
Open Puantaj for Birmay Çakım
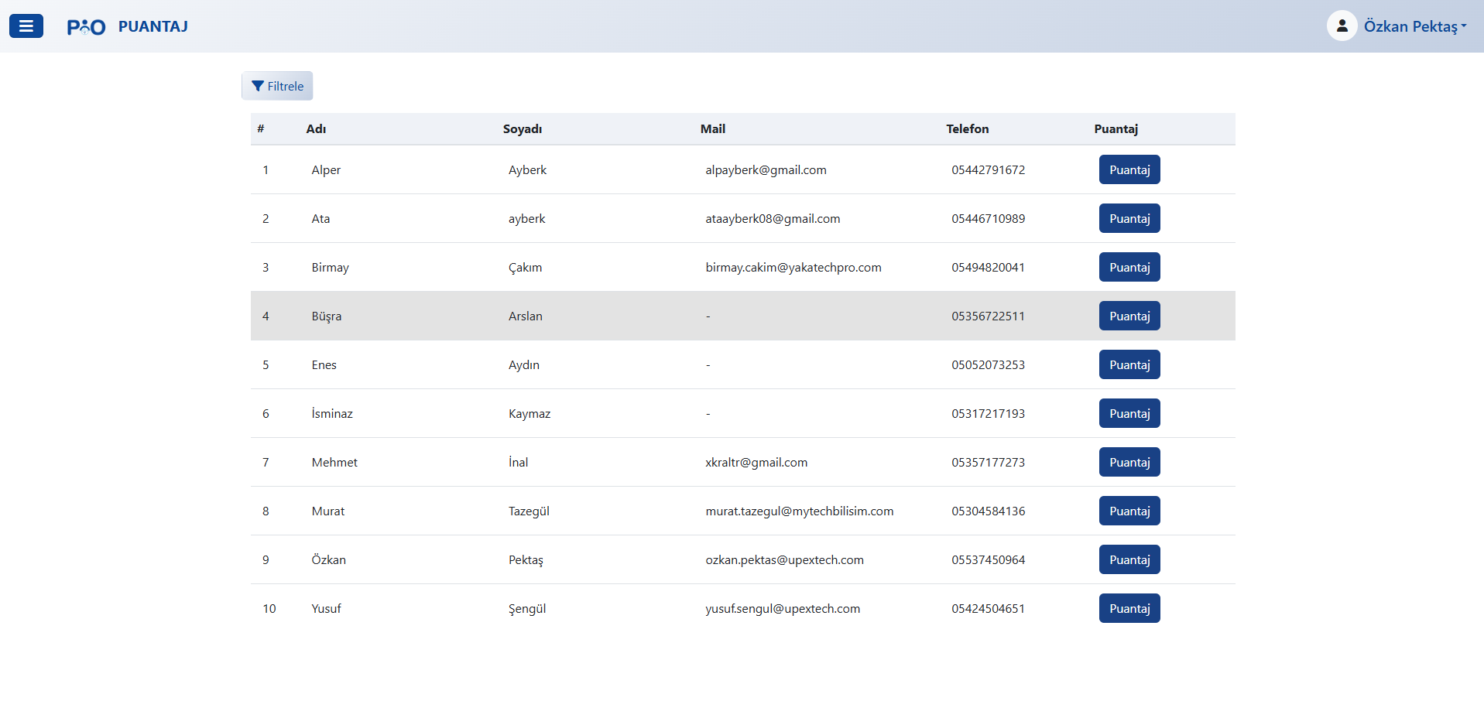[1129, 267]
